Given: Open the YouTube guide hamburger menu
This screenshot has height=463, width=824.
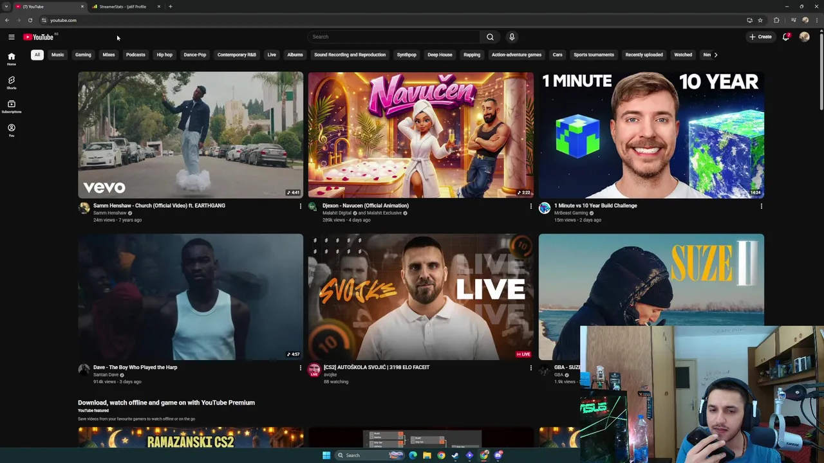Looking at the screenshot, I should [x=11, y=37].
